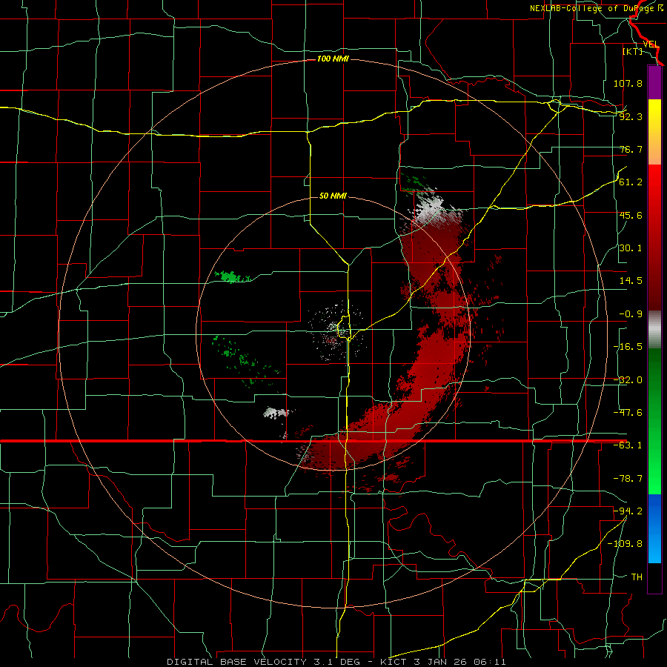This screenshot has height=667, width=667.
Task: Click "DIGITAL BASE VELOCITY" product title text
Action: [236, 662]
